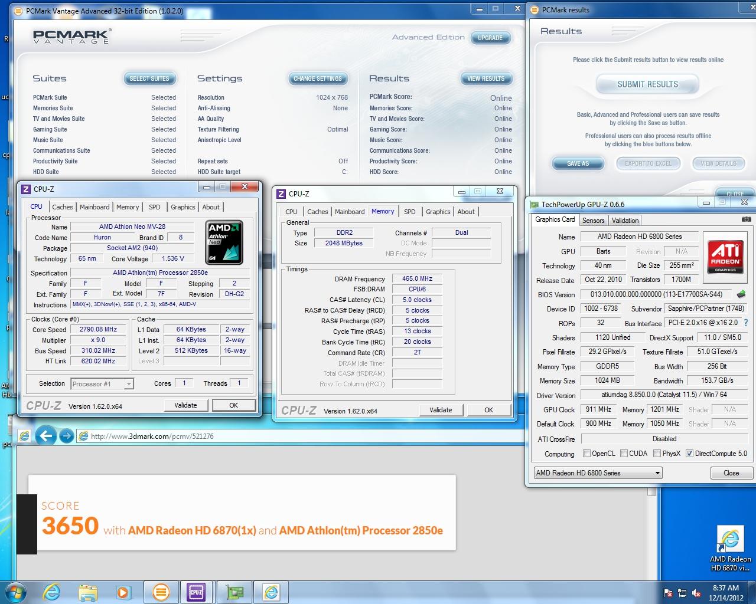Screen dimensions: 756x604
Task: Click OK in CPU-Z Memory window
Action: (488, 410)
